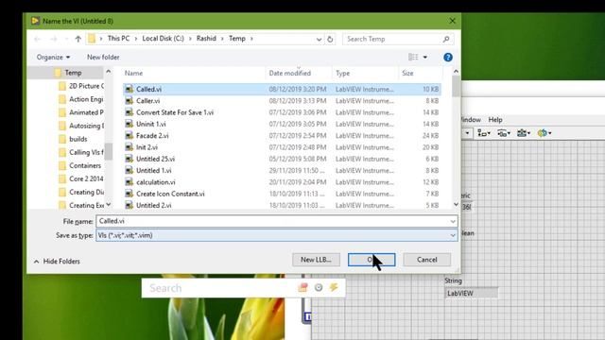
Task: Select the Untitled 2.vi file
Action: click(x=282, y=205)
